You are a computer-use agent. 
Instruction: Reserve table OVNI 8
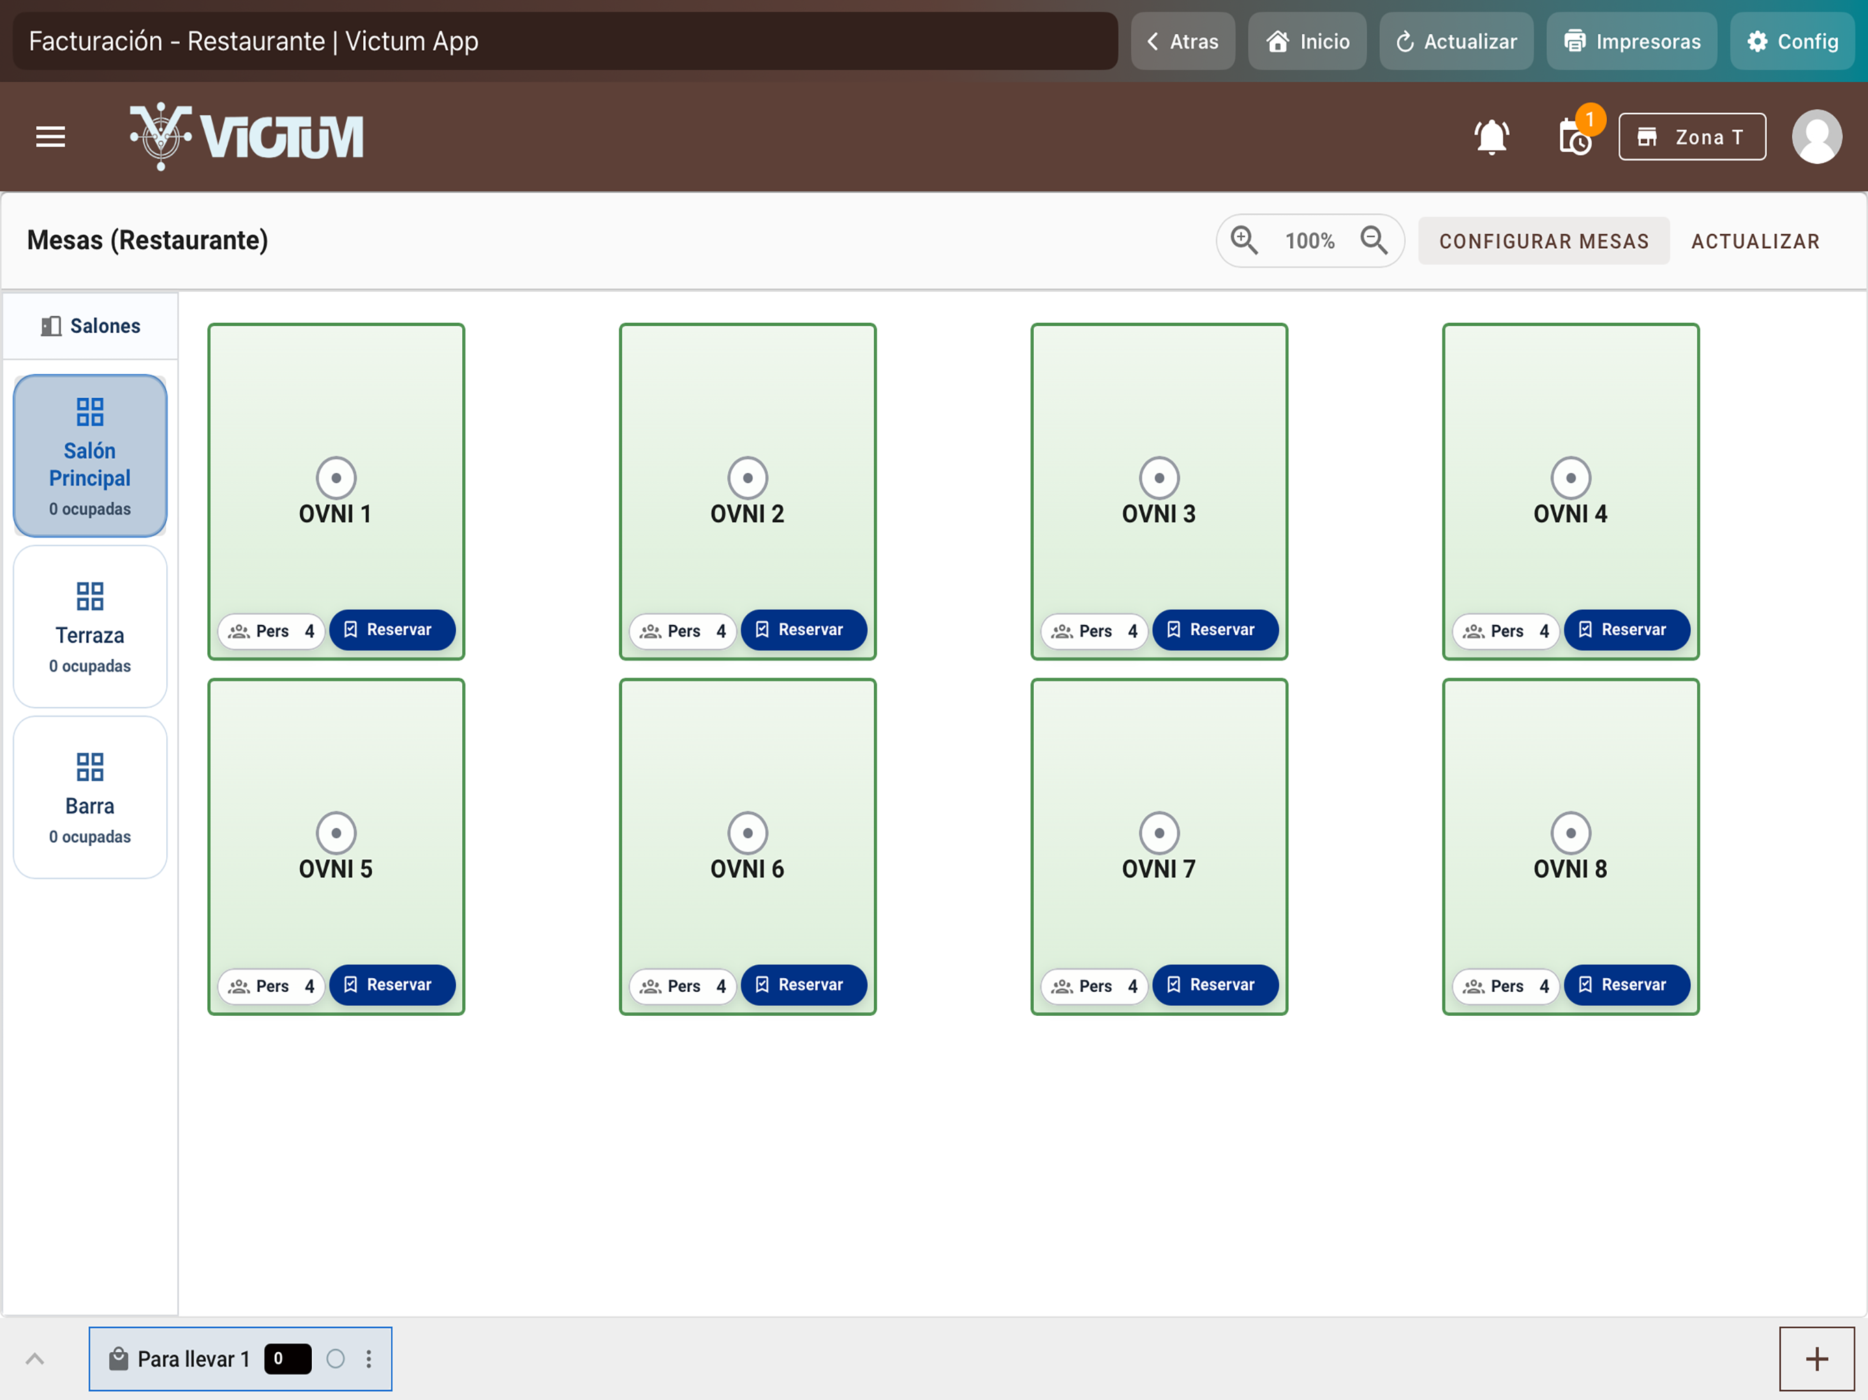(1627, 986)
